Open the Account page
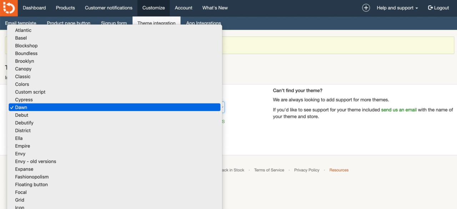Viewport: 457px width, 209px height. 184,8
